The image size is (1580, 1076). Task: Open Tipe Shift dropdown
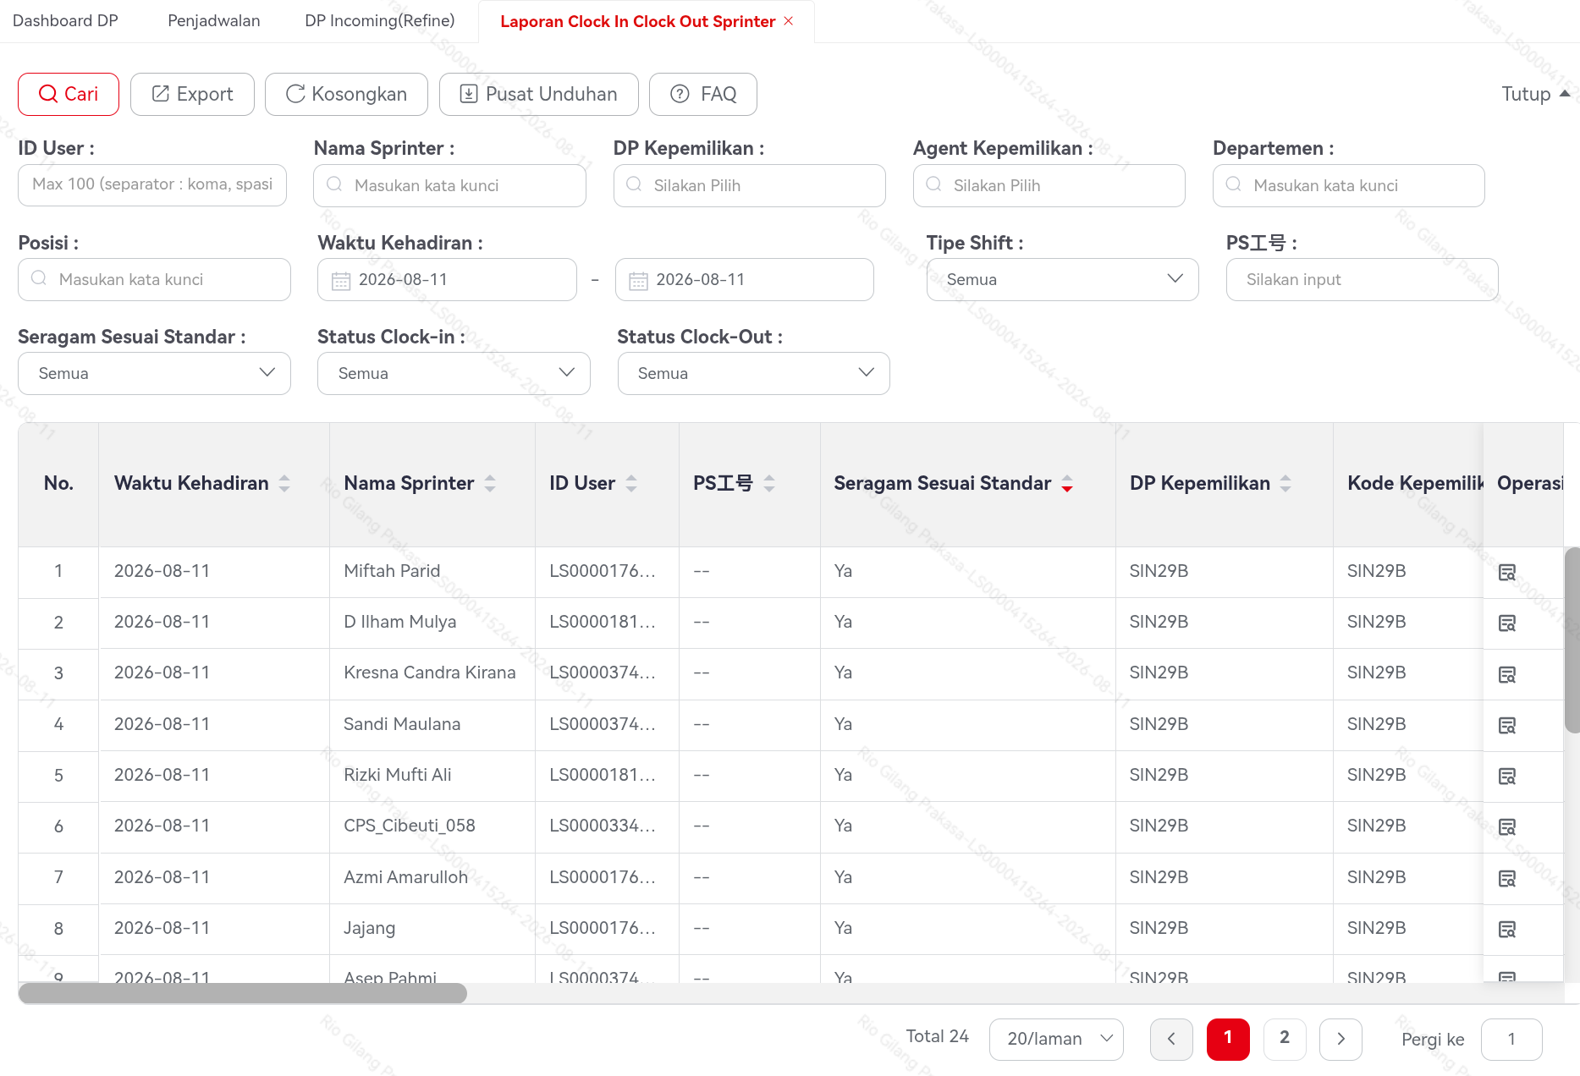(1062, 279)
